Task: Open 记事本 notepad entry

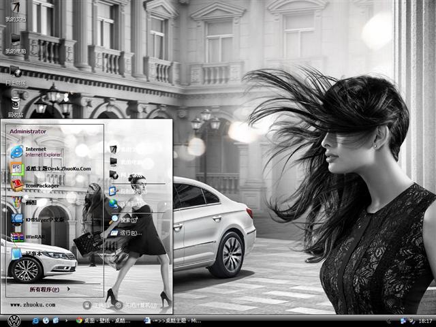Action: click(31, 253)
